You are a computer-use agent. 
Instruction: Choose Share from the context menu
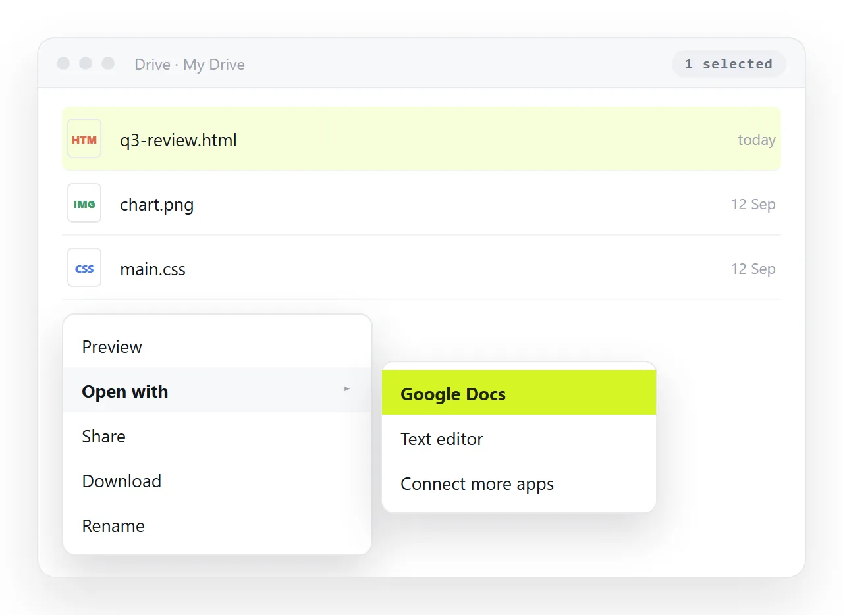click(x=217, y=436)
